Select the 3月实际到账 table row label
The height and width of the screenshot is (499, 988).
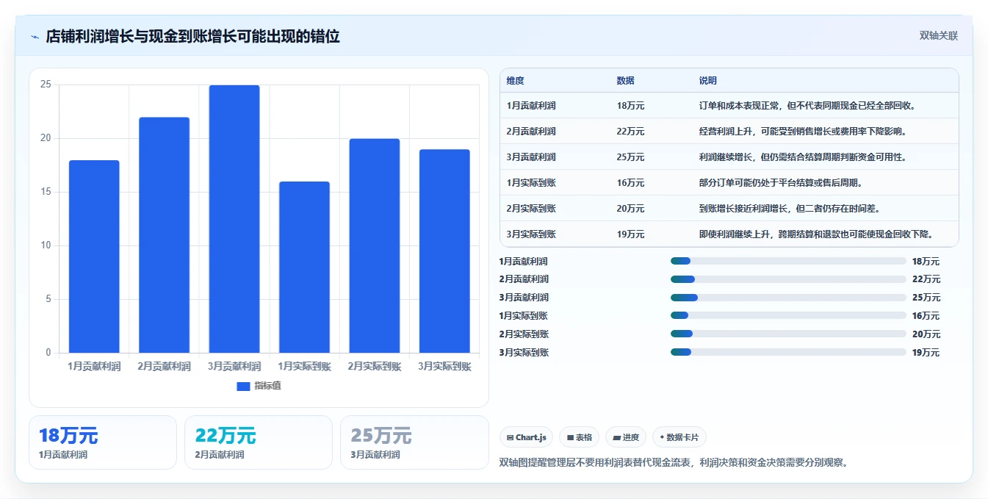(531, 234)
